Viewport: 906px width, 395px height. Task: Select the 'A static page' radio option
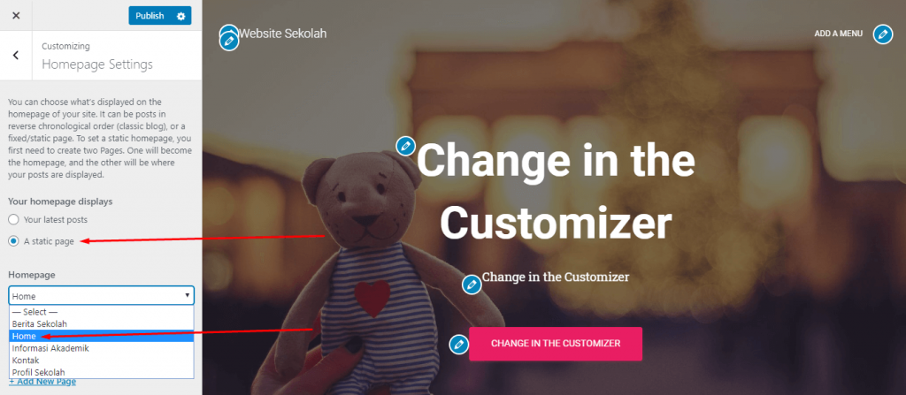tap(14, 241)
